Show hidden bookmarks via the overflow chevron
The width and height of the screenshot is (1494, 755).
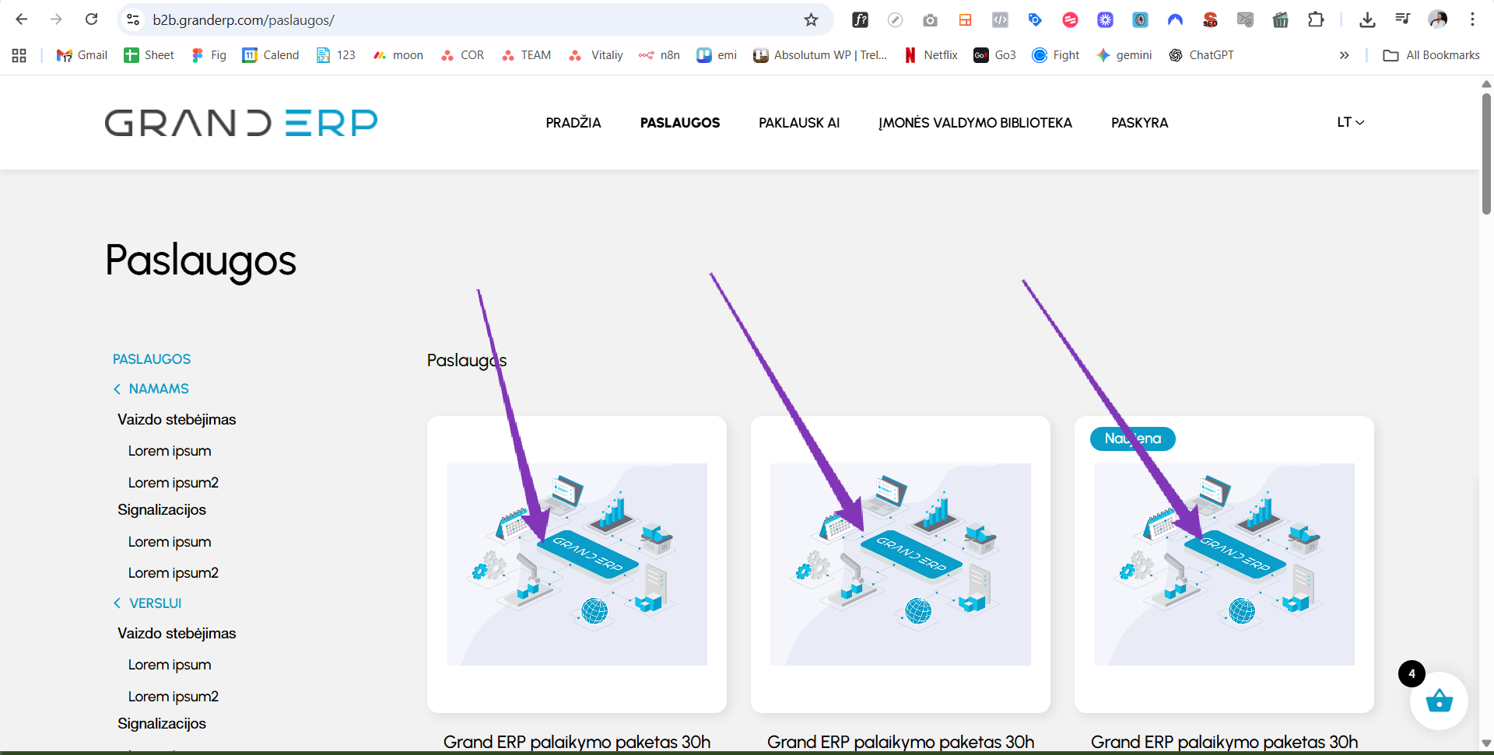point(1344,55)
